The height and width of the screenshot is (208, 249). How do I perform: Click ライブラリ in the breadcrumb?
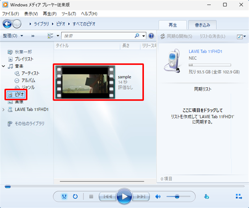[41, 24]
